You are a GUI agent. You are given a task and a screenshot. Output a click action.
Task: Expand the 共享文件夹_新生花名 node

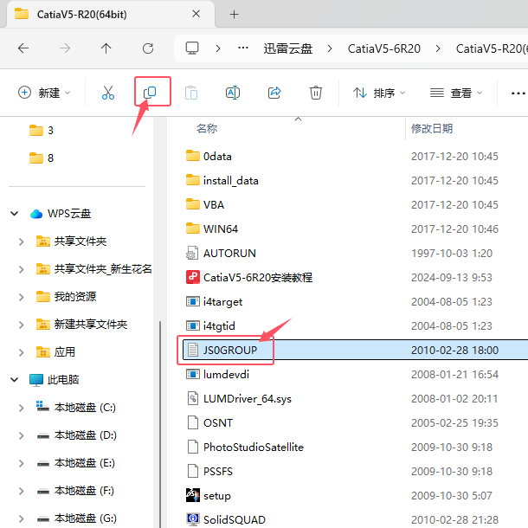(x=22, y=269)
